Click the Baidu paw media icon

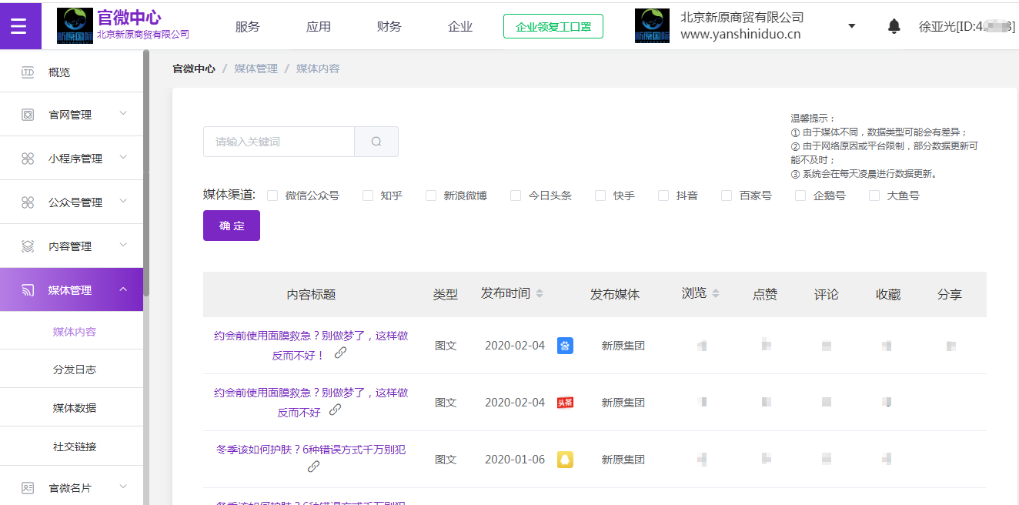pyautogui.click(x=565, y=346)
